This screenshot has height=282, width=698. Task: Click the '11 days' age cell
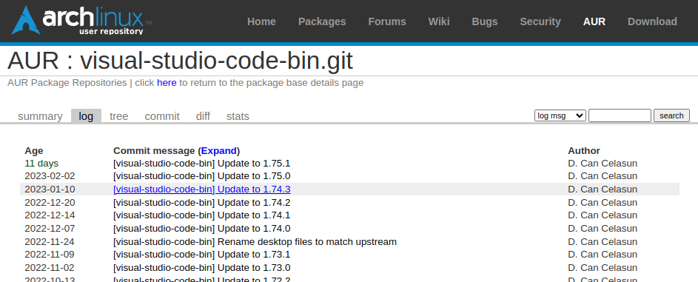41,164
